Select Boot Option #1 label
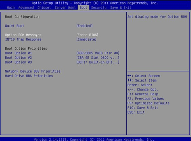 pyautogui.click(x=18, y=53)
